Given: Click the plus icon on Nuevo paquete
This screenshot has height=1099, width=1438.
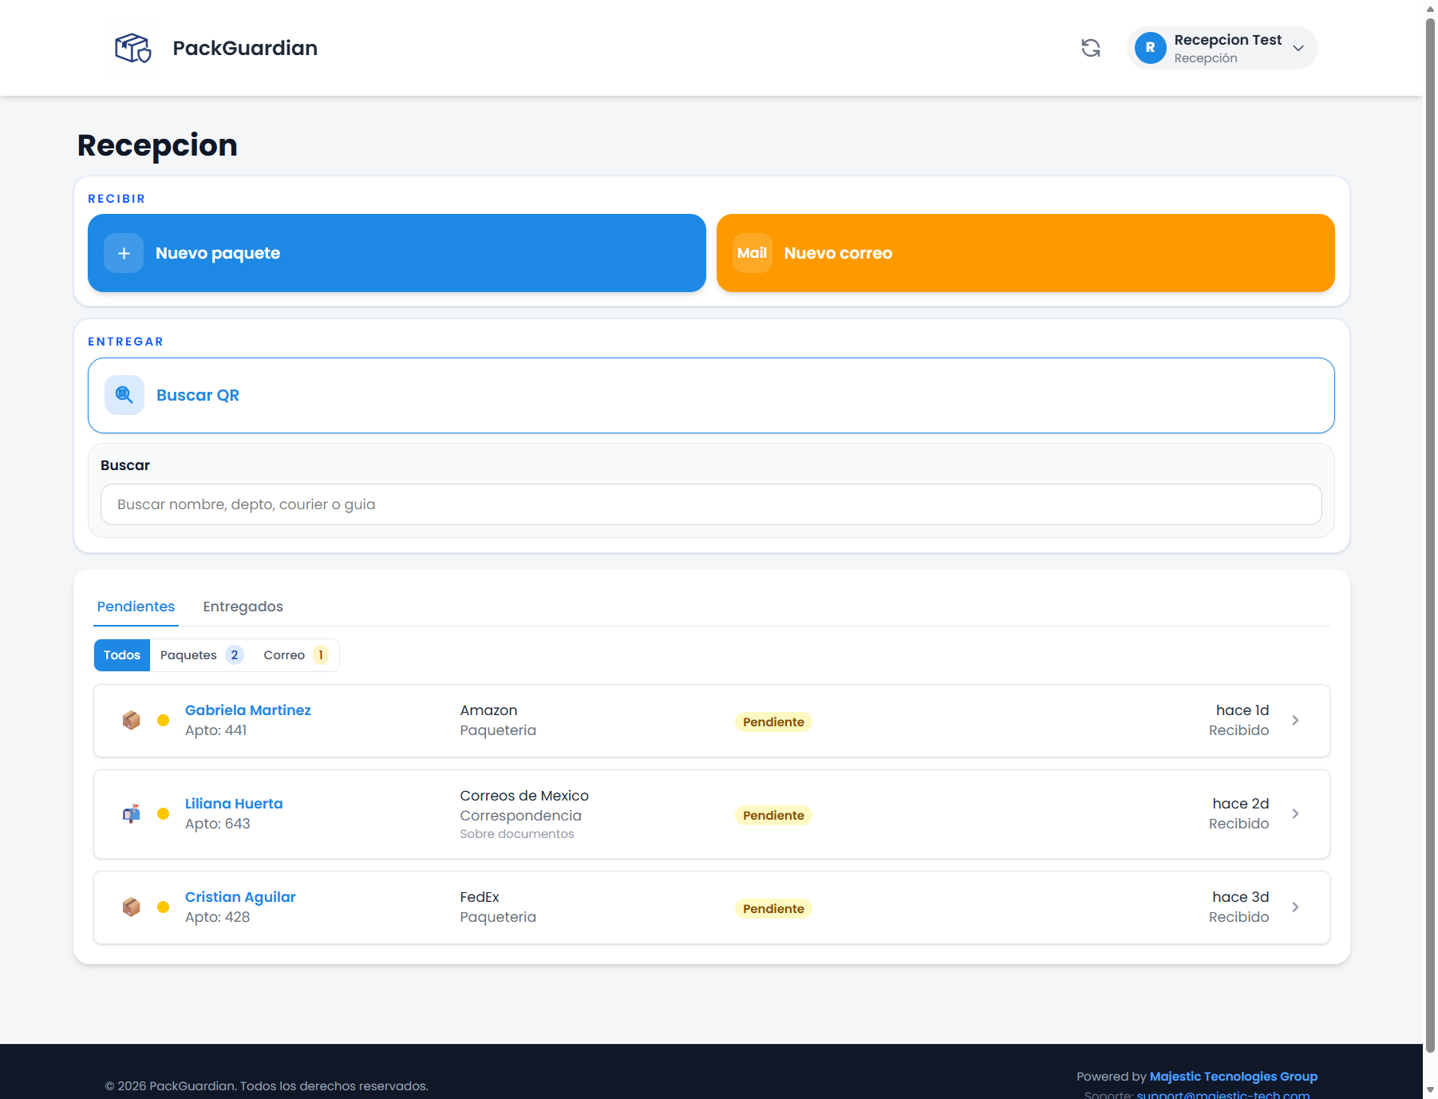Looking at the screenshot, I should click(124, 253).
